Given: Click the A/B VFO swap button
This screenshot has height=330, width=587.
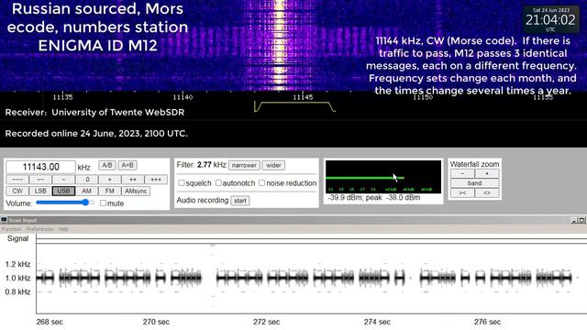Looking at the screenshot, I should click(x=107, y=165).
